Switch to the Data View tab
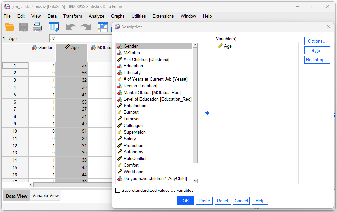337x212 pixels. point(16,196)
